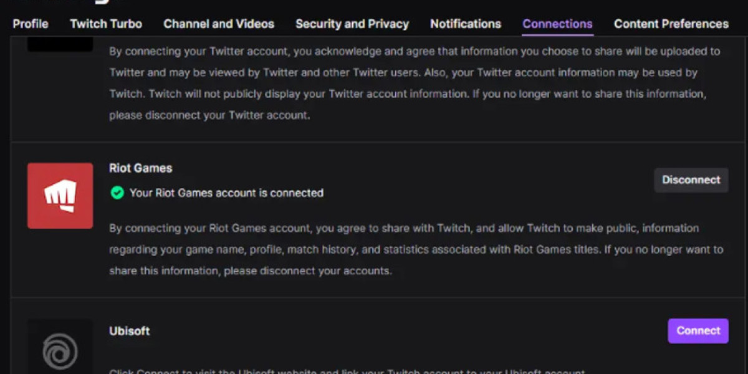Go to the Channel and Videos tab
This screenshot has height=374, width=748.
point(219,24)
